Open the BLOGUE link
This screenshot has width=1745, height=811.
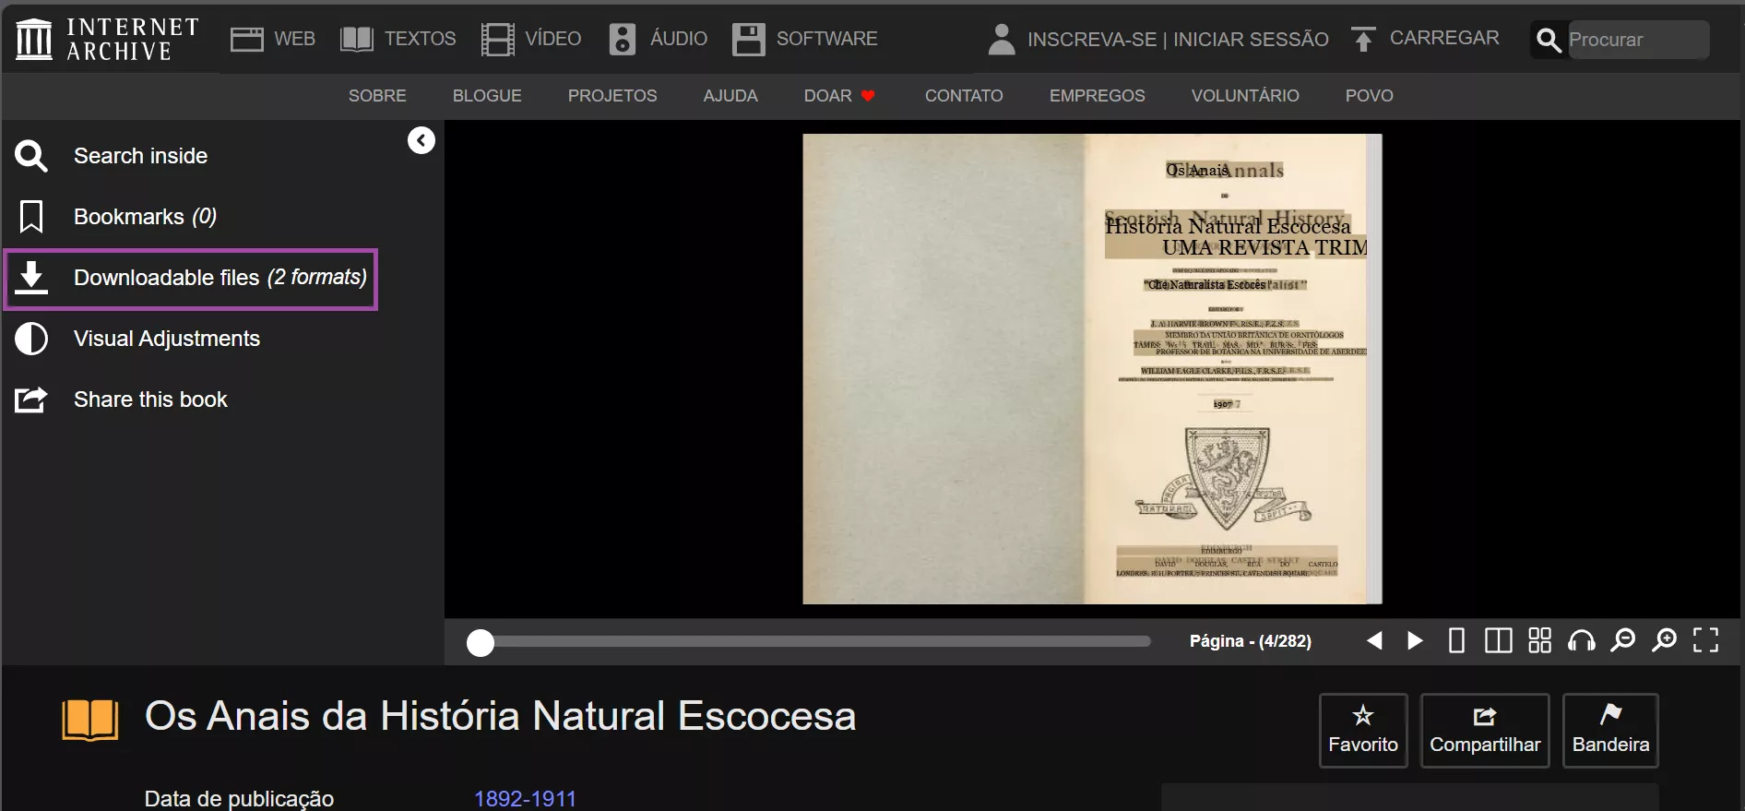point(487,96)
